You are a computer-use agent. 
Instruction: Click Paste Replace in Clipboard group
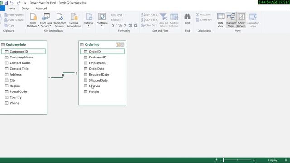pos(14,20)
